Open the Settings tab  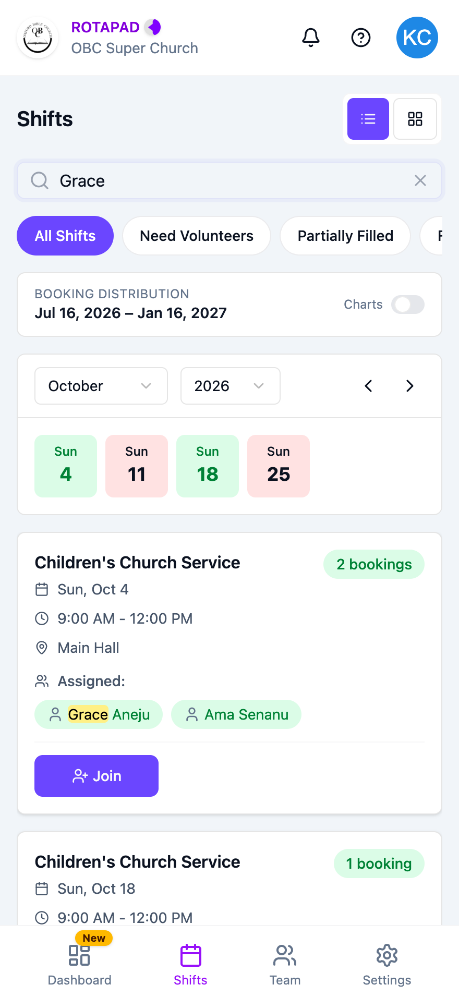click(x=387, y=965)
